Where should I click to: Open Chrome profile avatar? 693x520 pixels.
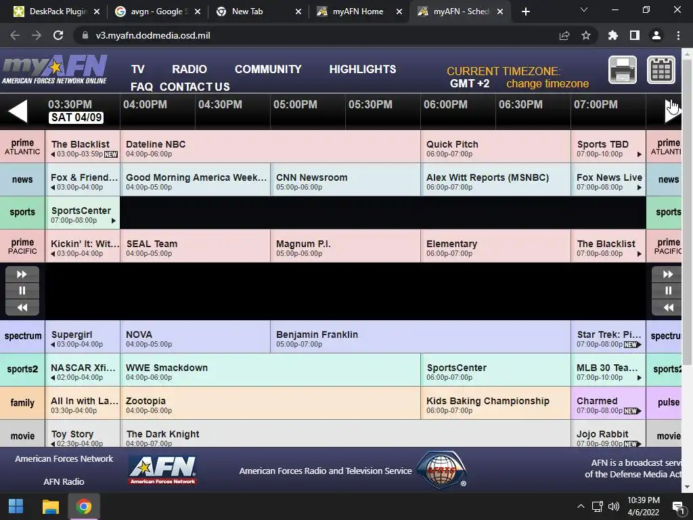point(656,35)
